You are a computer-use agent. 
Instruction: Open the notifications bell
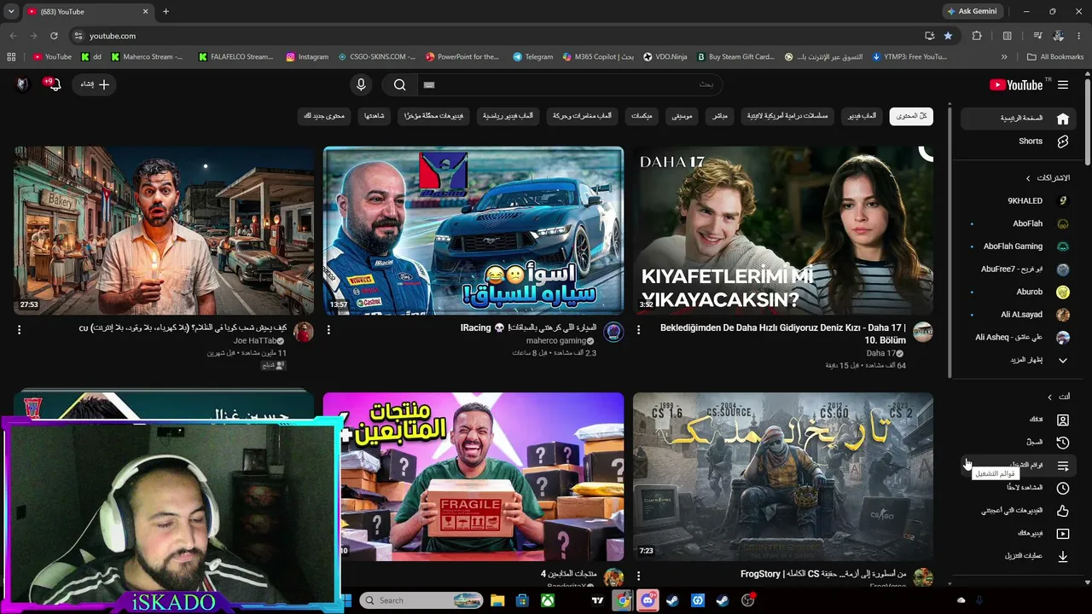click(x=53, y=84)
